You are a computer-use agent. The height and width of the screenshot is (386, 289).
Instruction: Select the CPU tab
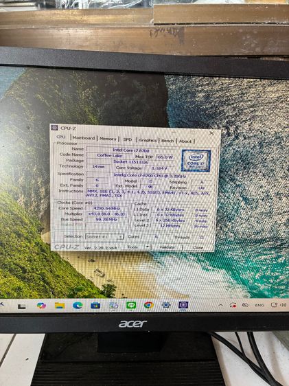(x=60, y=137)
